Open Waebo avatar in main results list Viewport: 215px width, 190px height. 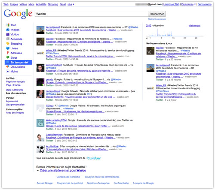click(x=40, y=42)
